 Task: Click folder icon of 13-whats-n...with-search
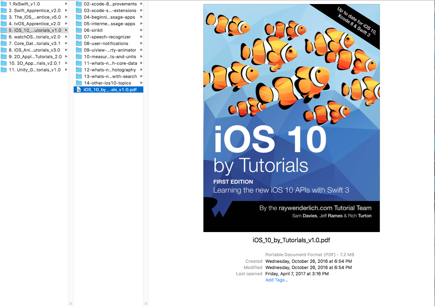(x=79, y=76)
